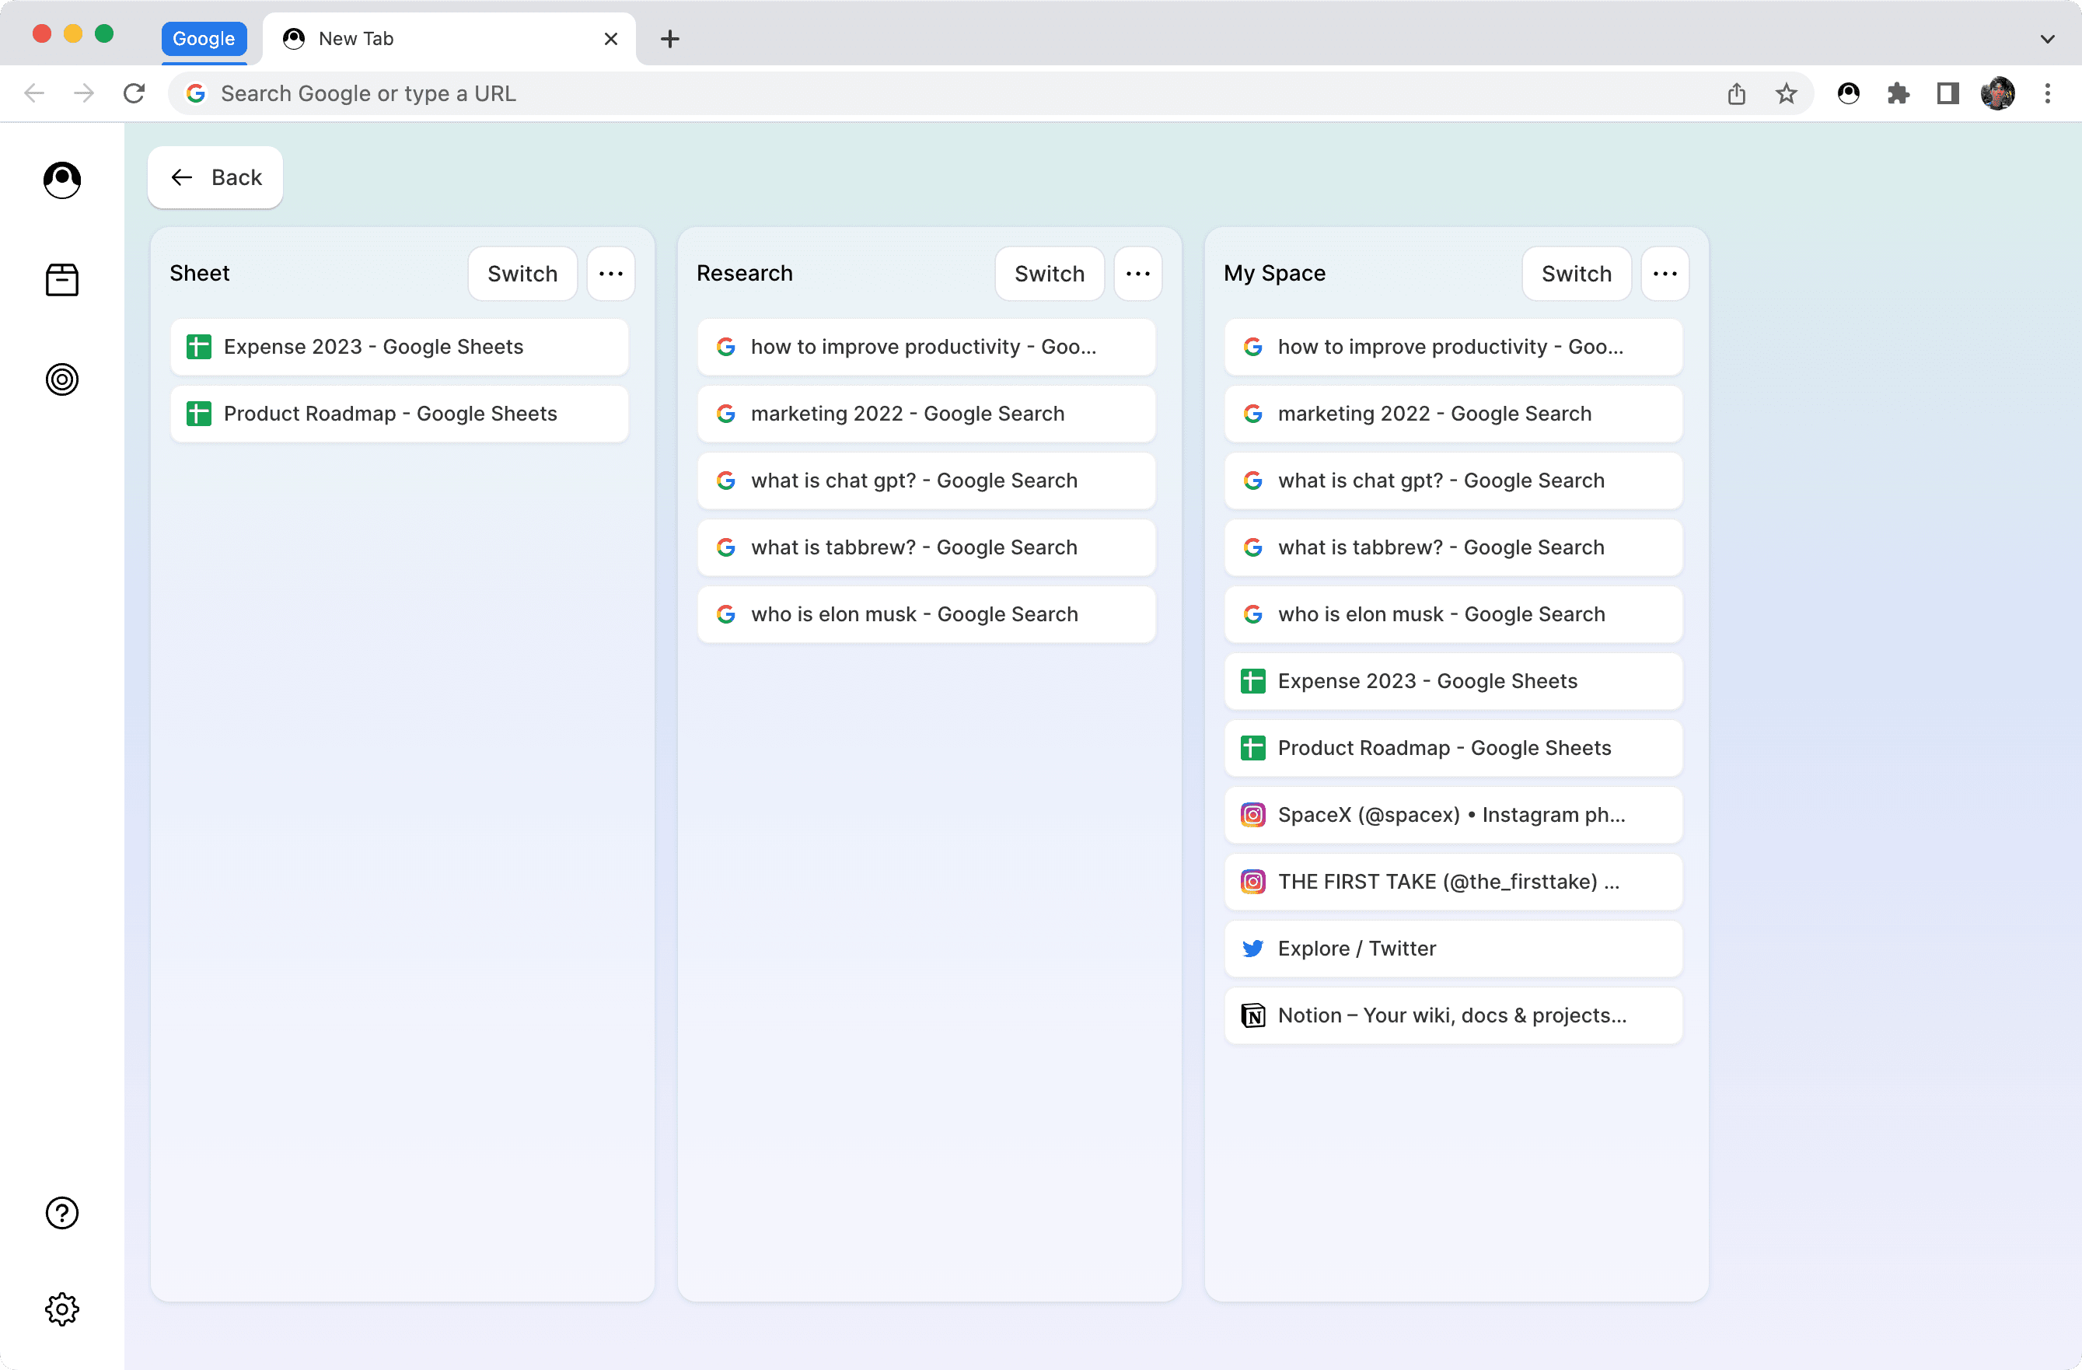2082x1370 pixels.
Task: Click the bookmark star icon in address bar
Action: coord(1786,93)
